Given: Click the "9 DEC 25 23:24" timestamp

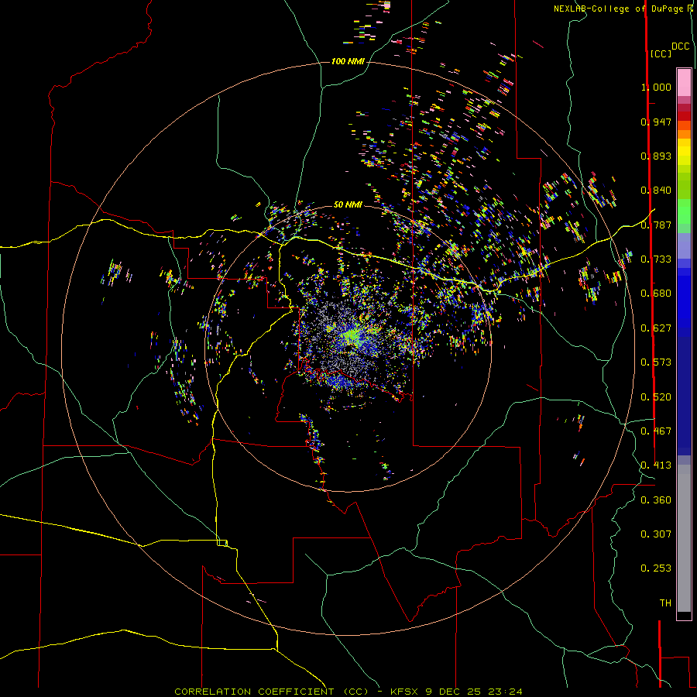Looking at the screenshot, I should [474, 692].
